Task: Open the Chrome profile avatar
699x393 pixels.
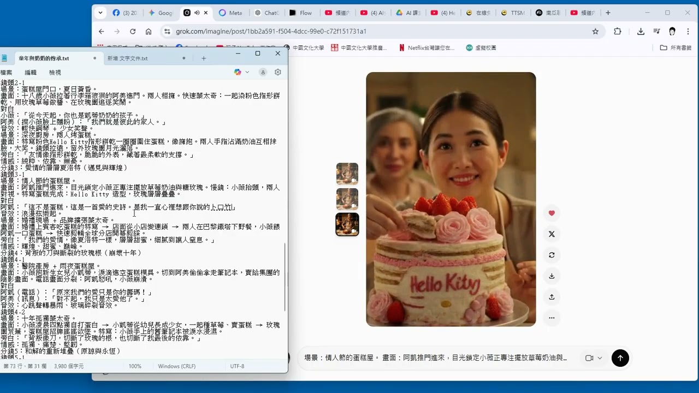Action: click(672, 32)
